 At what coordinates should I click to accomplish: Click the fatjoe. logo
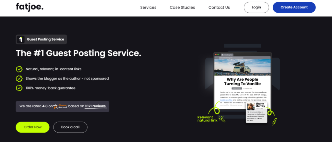click(30, 7)
